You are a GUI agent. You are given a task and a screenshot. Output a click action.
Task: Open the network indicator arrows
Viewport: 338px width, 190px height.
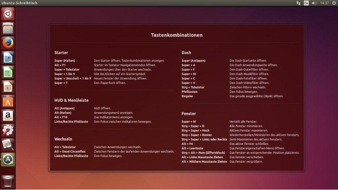point(298,3)
